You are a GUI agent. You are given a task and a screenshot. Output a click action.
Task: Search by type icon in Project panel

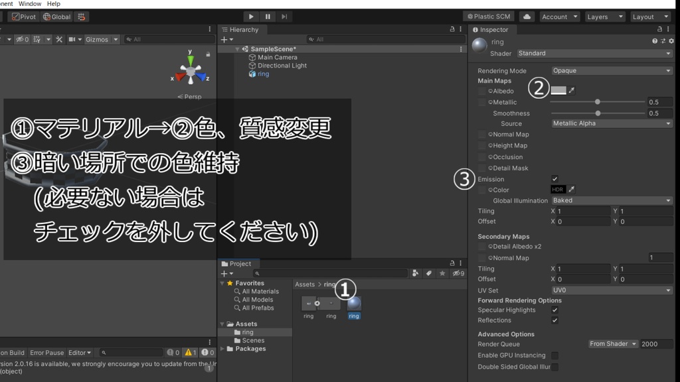tap(416, 273)
